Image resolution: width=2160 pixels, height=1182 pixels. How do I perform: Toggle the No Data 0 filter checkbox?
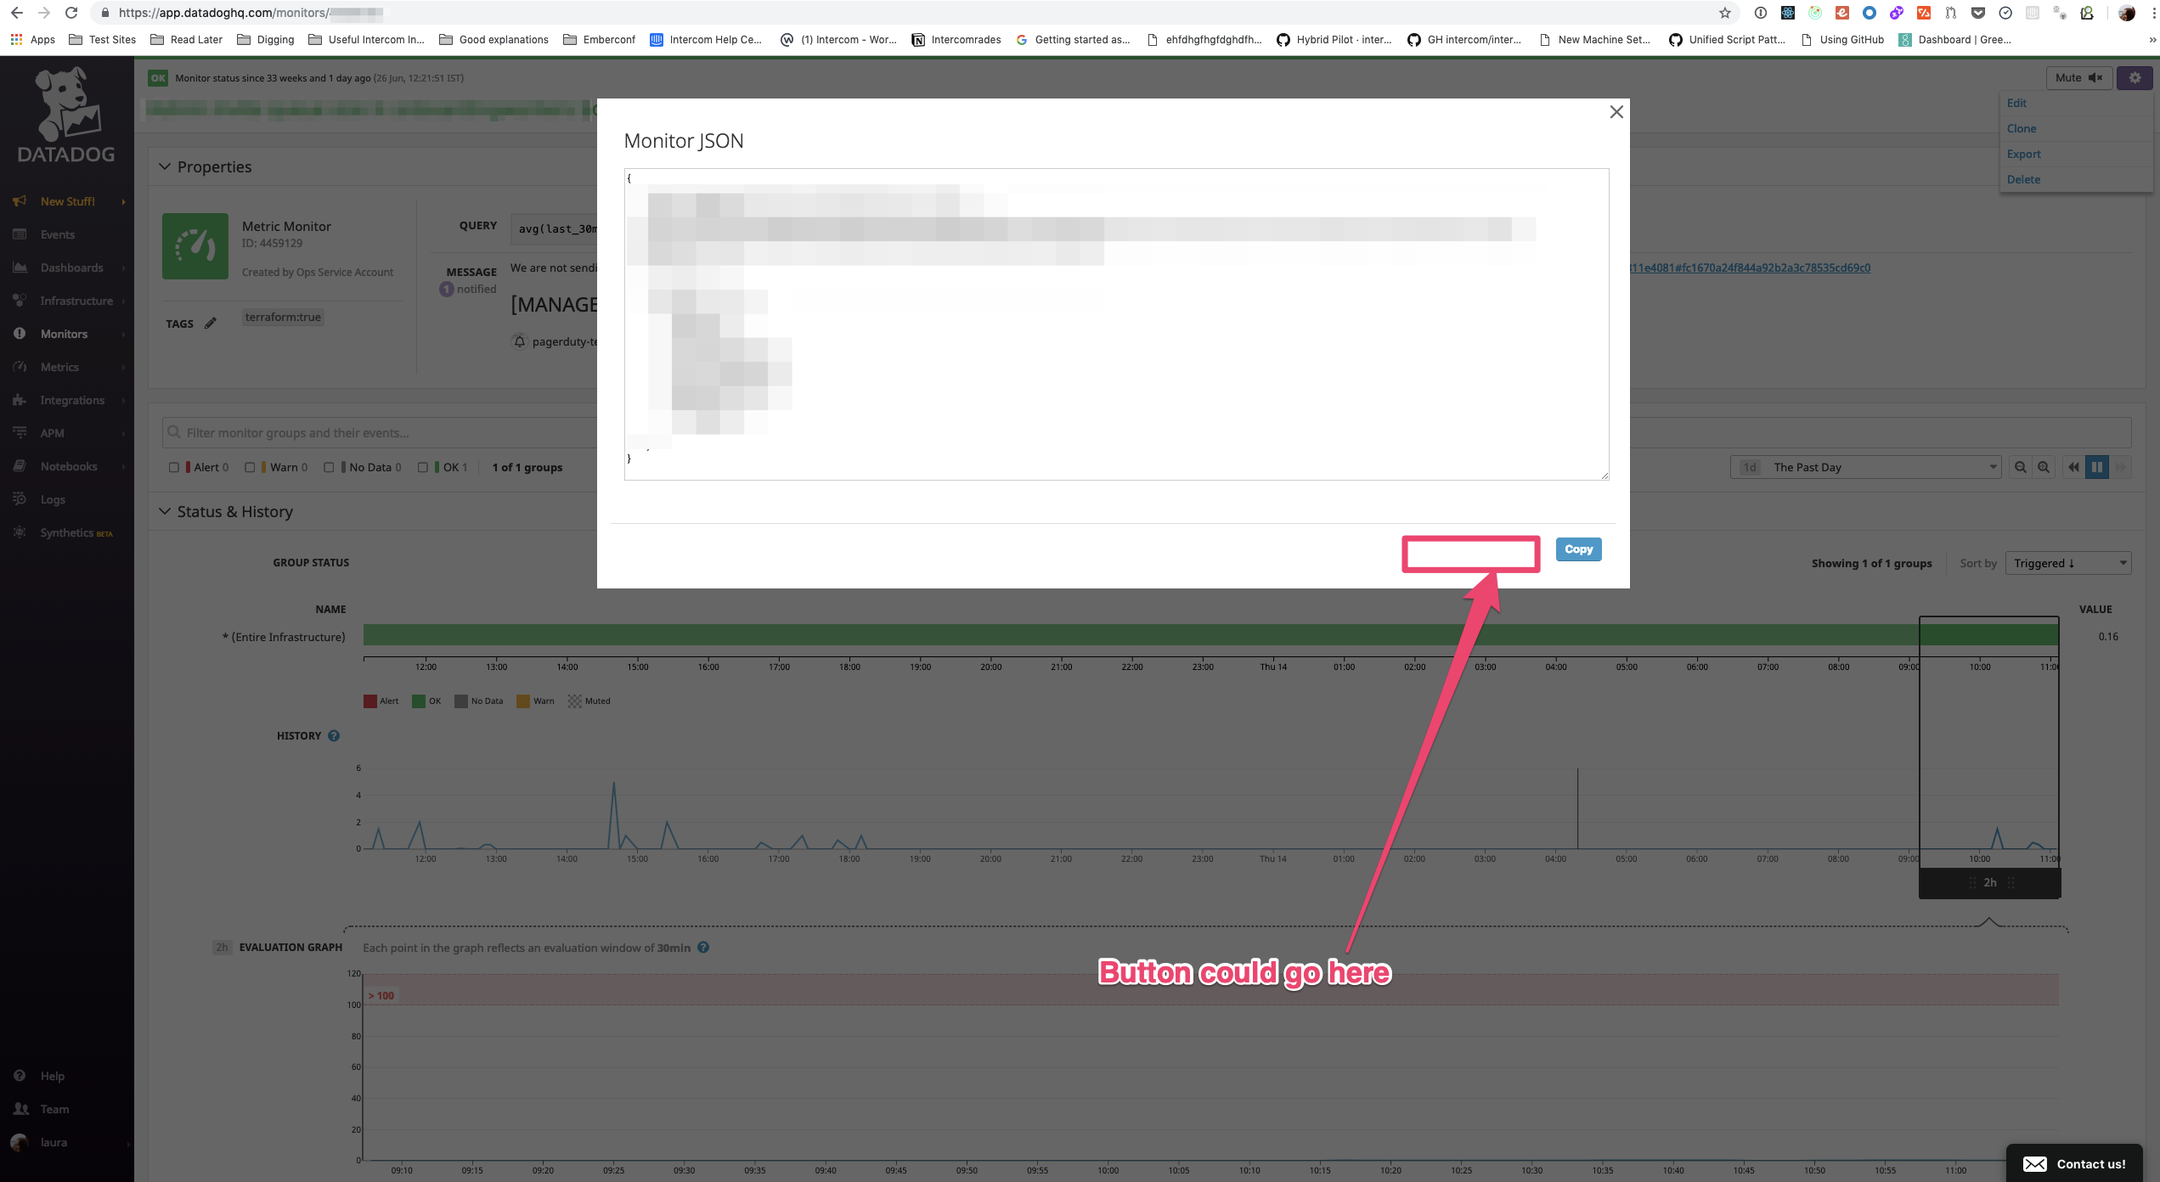pos(329,467)
